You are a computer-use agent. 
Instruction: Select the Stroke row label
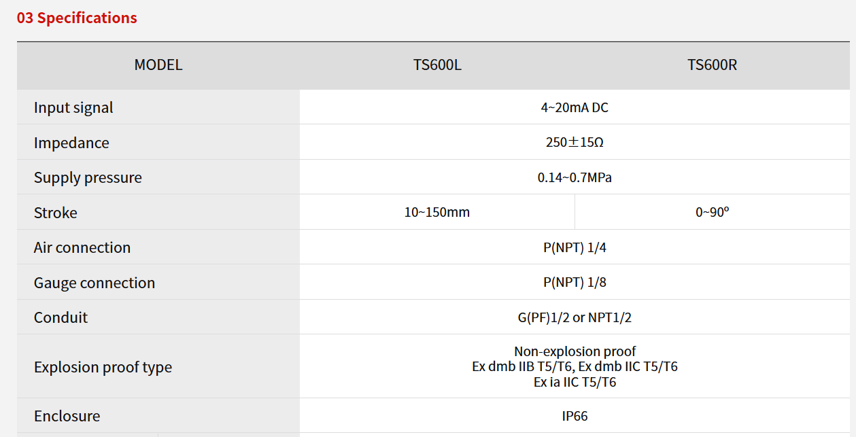56,213
